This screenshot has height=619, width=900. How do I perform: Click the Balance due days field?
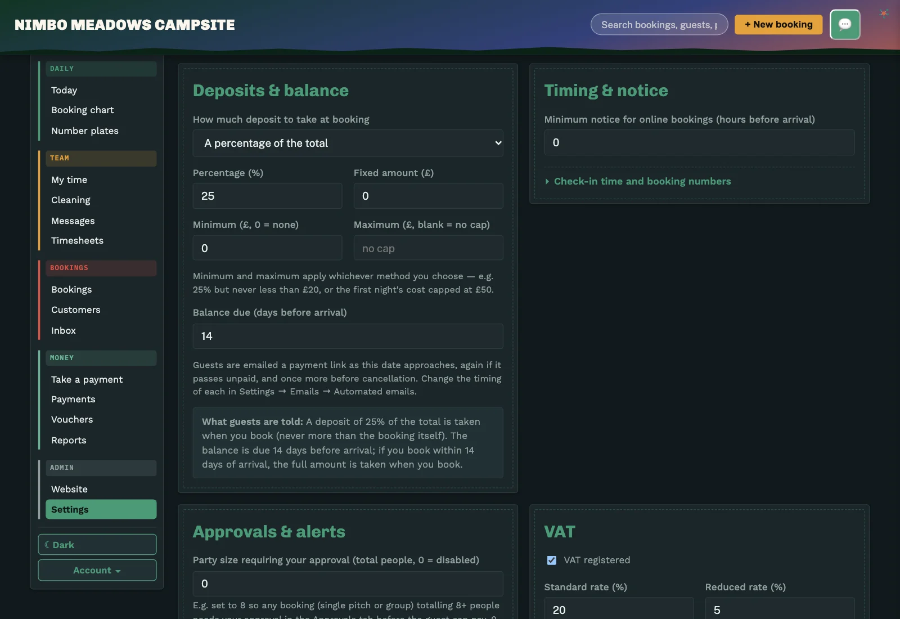[x=348, y=336]
